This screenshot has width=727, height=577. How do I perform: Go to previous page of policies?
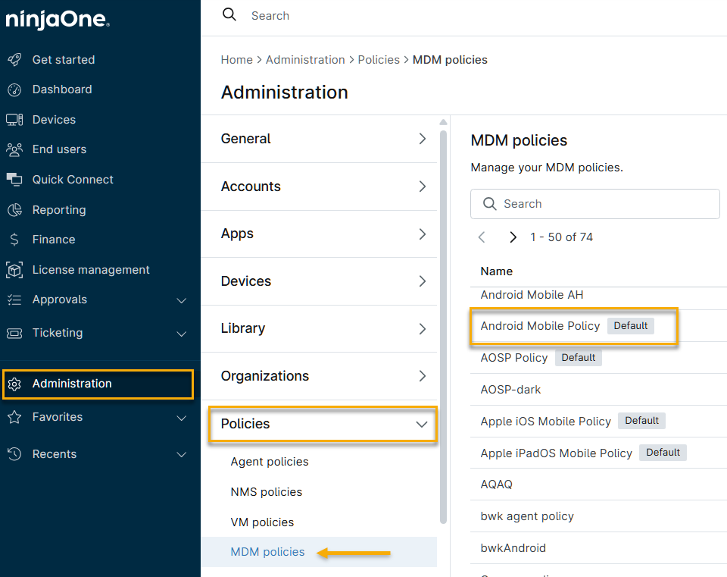pos(482,237)
